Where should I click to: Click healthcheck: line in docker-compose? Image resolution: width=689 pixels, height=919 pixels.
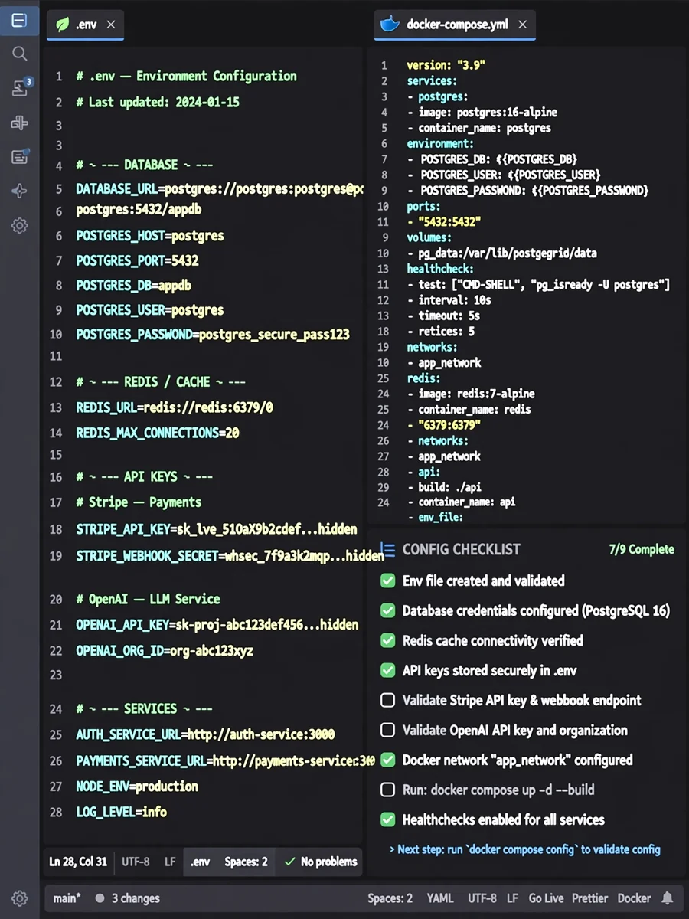[440, 269]
